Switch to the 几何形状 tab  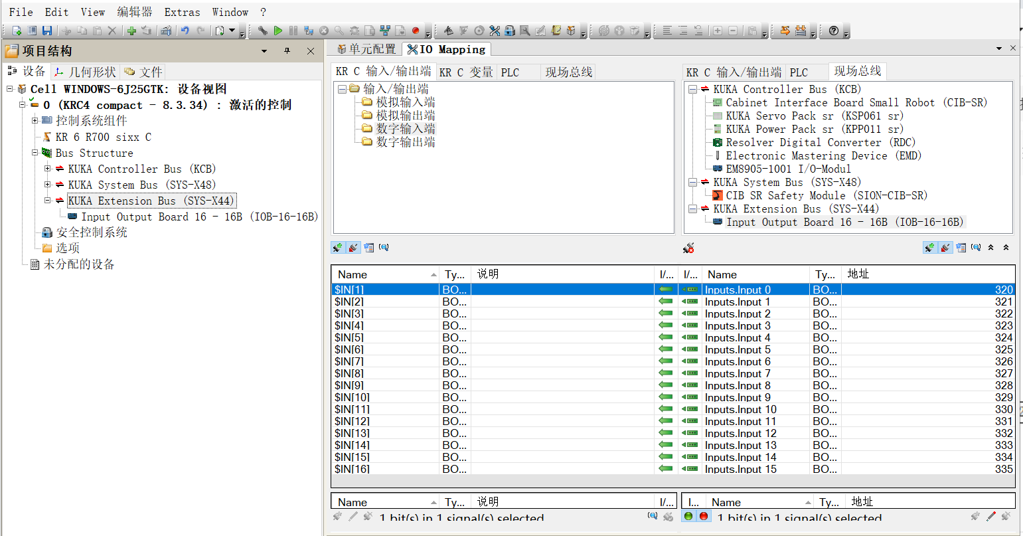pos(86,72)
